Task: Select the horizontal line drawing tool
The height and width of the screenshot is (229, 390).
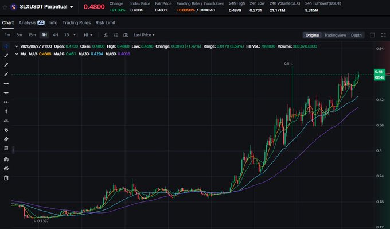Action: click(x=6, y=92)
